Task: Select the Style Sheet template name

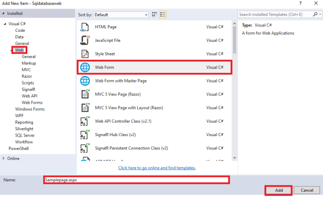Action: [x=105, y=54]
